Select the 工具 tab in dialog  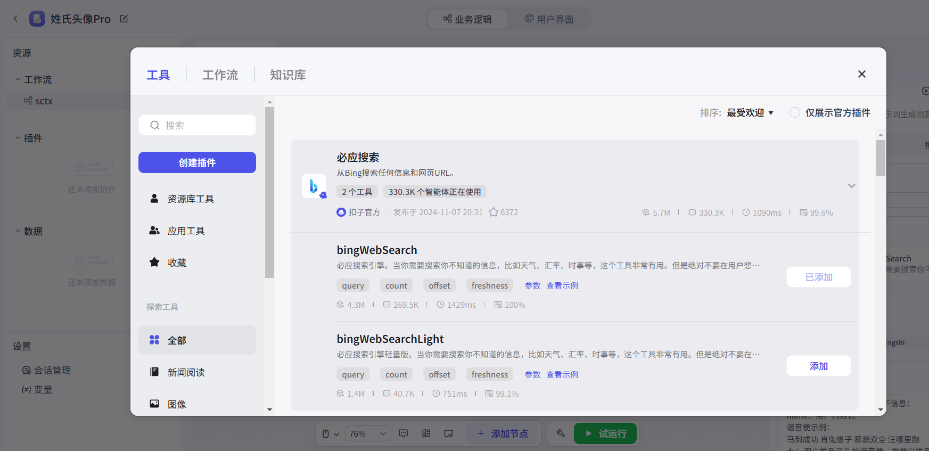158,75
